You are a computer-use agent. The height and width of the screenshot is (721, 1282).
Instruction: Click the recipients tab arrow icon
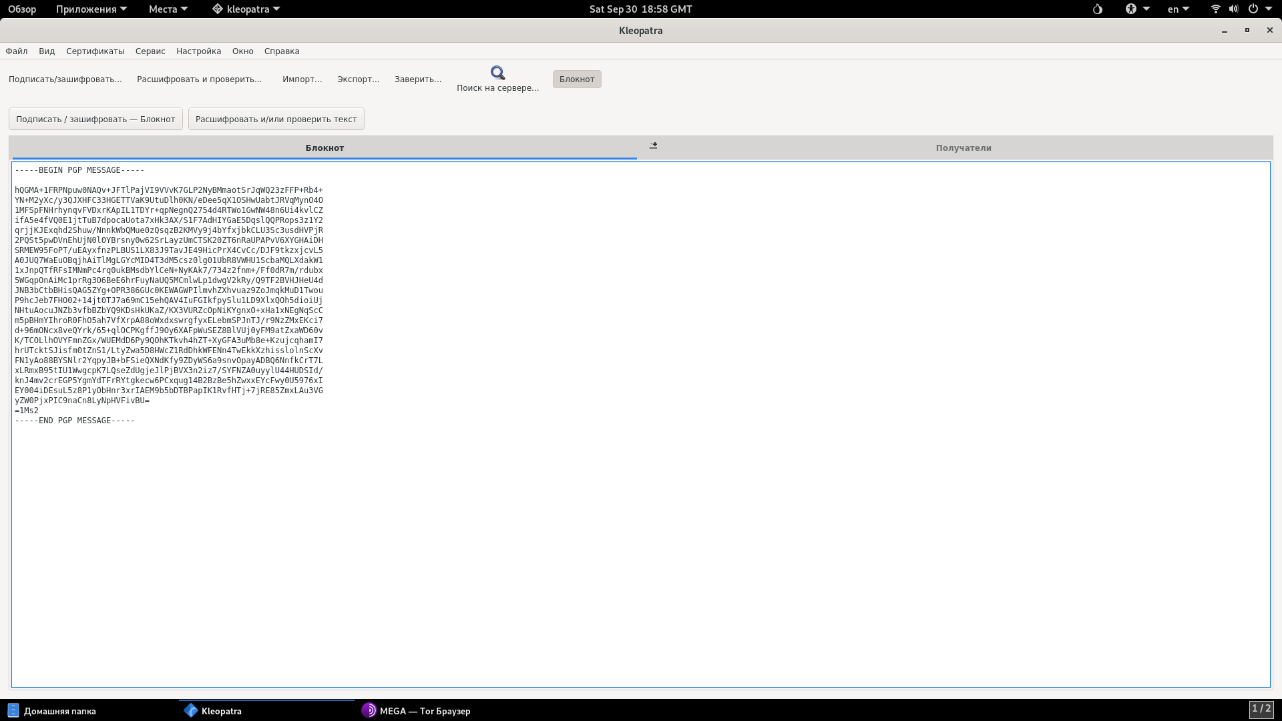pyautogui.click(x=653, y=146)
